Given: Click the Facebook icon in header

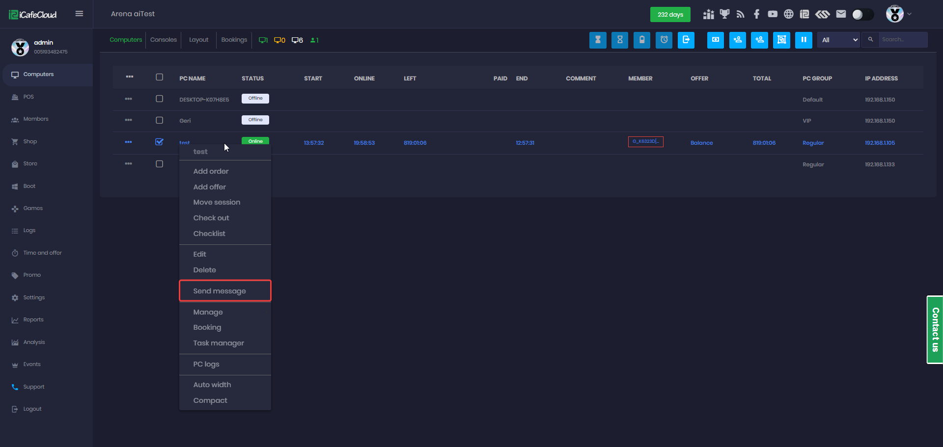Looking at the screenshot, I should [x=756, y=14].
